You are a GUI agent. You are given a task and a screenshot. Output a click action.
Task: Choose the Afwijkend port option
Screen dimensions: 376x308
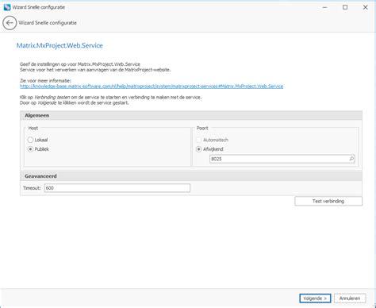209,149
